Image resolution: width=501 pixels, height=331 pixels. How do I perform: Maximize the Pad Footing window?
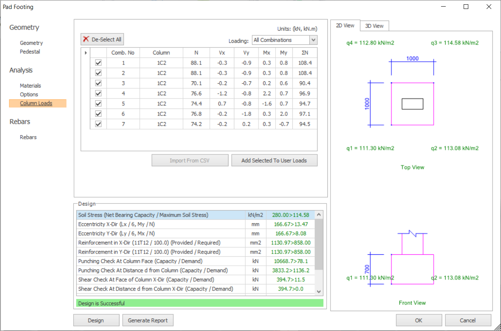(x=466, y=7)
